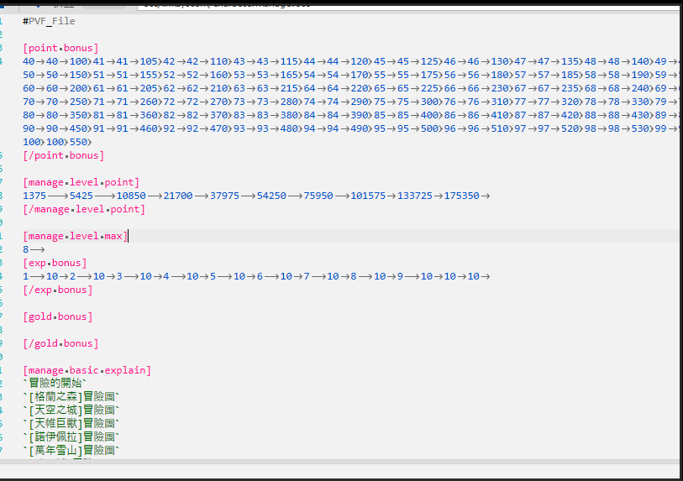Viewport: 683px width, 481px height.
Task: Click the value 10850 in manage level points
Action: pyautogui.click(x=131, y=196)
